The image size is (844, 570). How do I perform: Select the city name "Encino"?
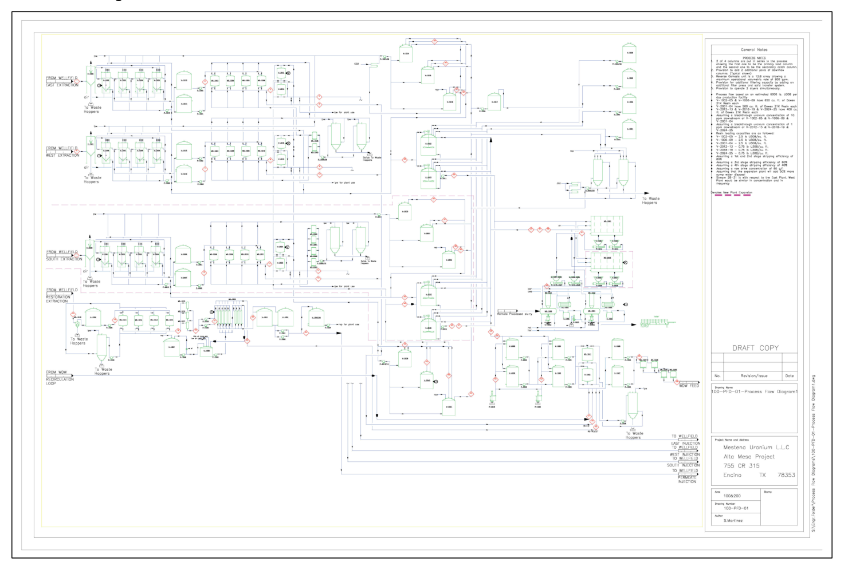point(732,475)
